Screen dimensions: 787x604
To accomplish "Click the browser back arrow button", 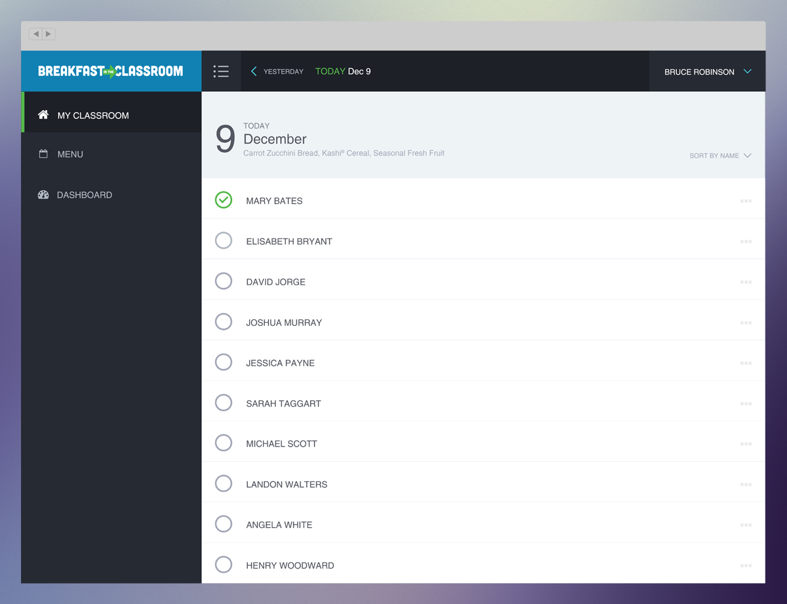I will coord(36,33).
